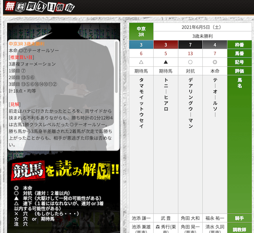The image size is (254, 233).
Task: Click horse number 6 in 馬番 row
Action: (141, 54)
